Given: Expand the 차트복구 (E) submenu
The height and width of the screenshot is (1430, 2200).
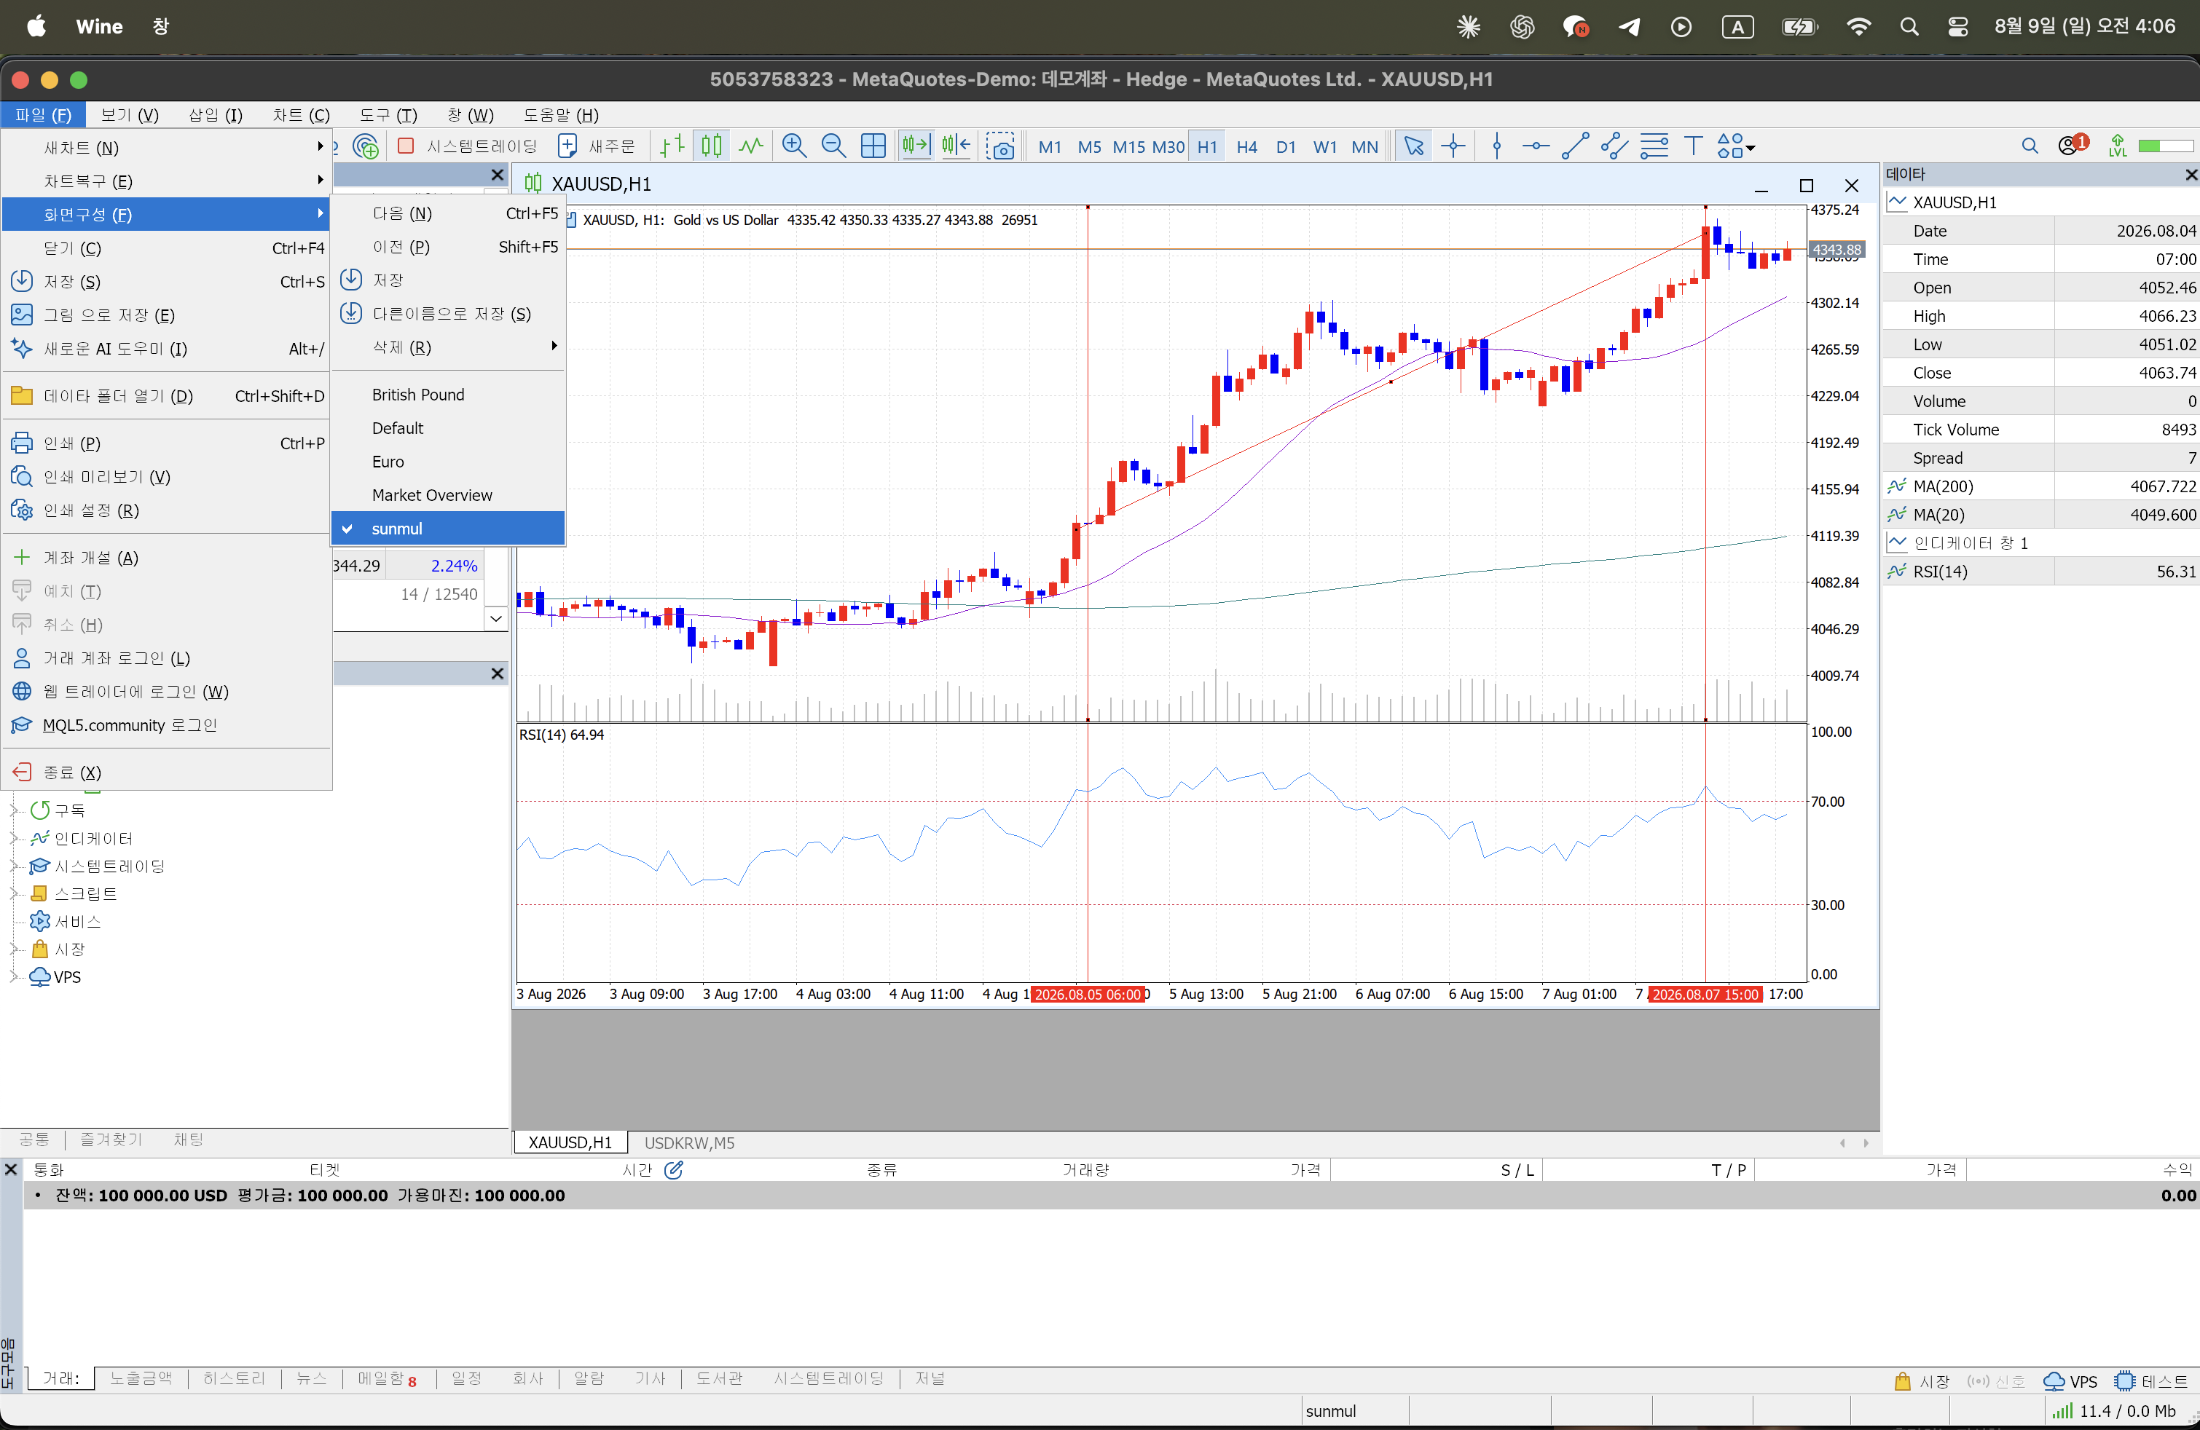Looking at the screenshot, I should pos(166,181).
